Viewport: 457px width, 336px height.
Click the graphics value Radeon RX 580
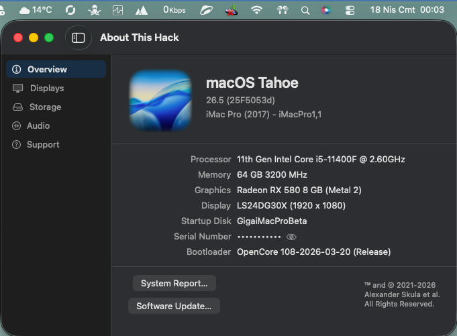299,190
